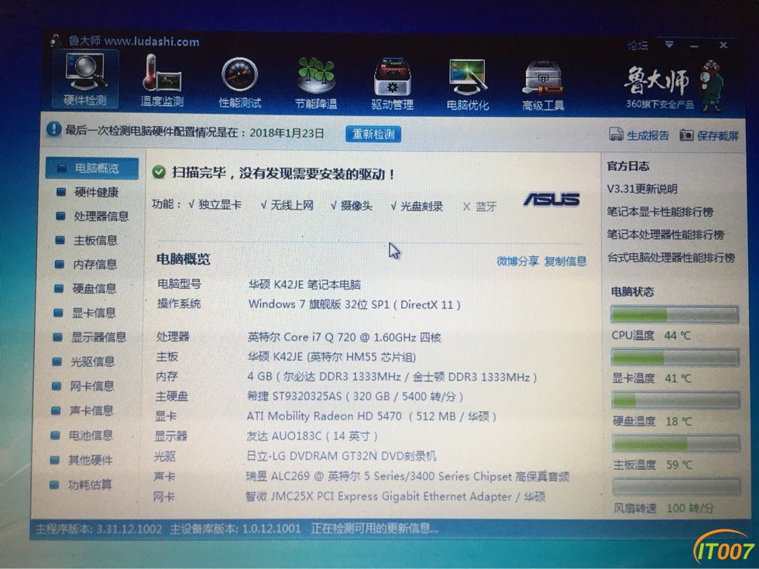Select 电池信息 in the sidebar

(x=92, y=435)
